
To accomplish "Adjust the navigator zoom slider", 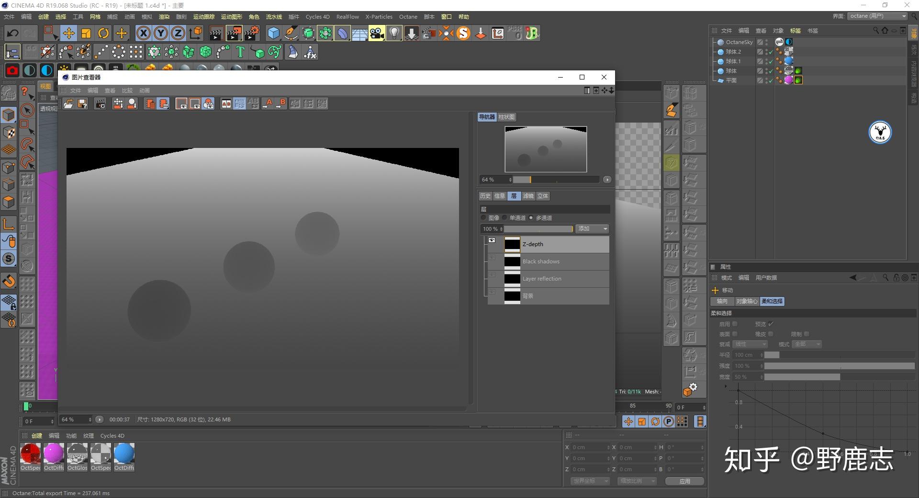I will (530, 180).
